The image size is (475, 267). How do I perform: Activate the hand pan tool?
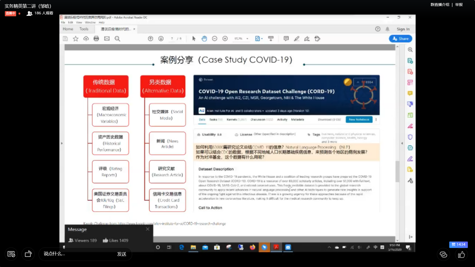pyautogui.click(x=204, y=39)
